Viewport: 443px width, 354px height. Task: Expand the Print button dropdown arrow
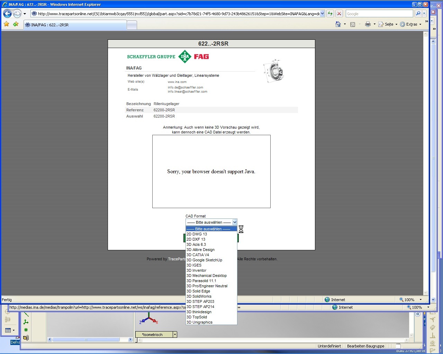(374, 24)
